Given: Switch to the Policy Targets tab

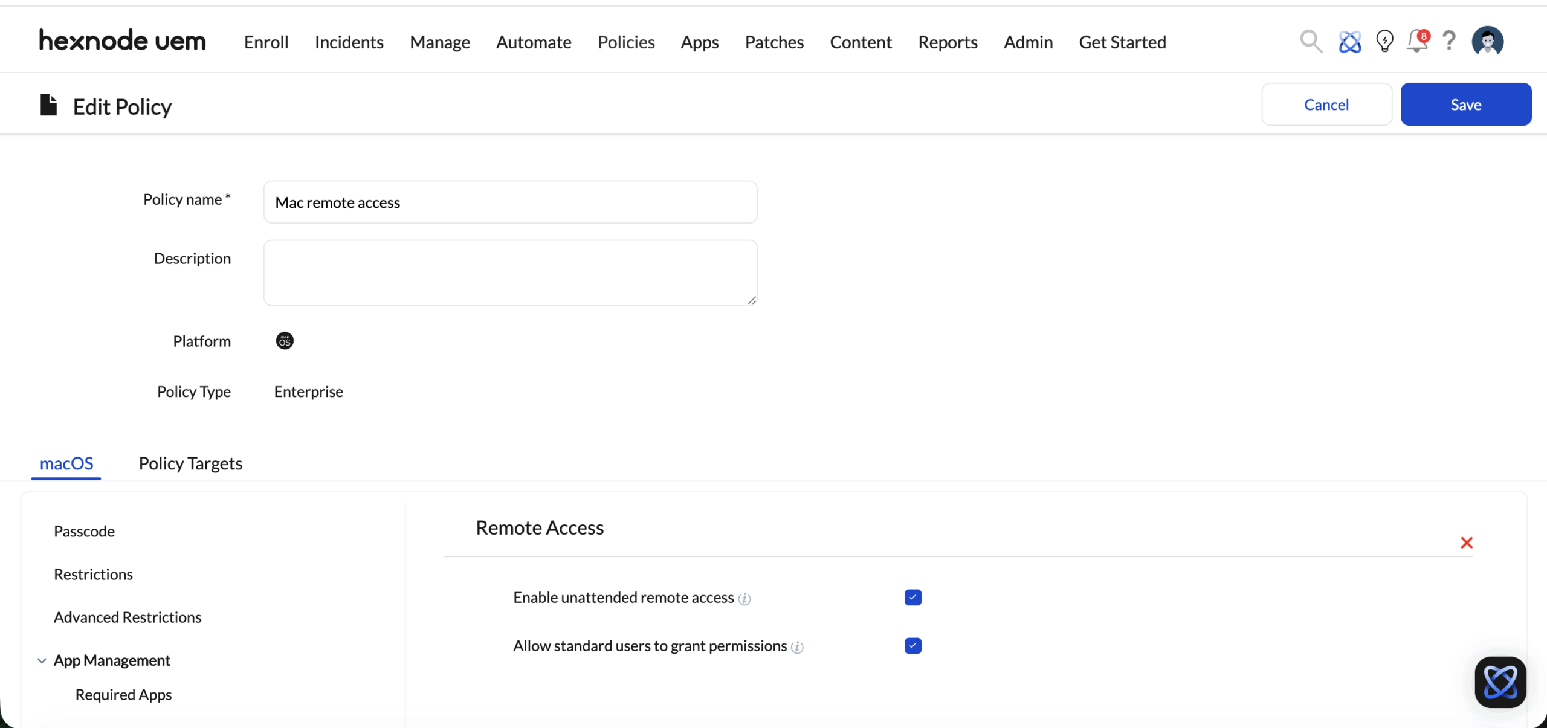Looking at the screenshot, I should coord(190,463).
